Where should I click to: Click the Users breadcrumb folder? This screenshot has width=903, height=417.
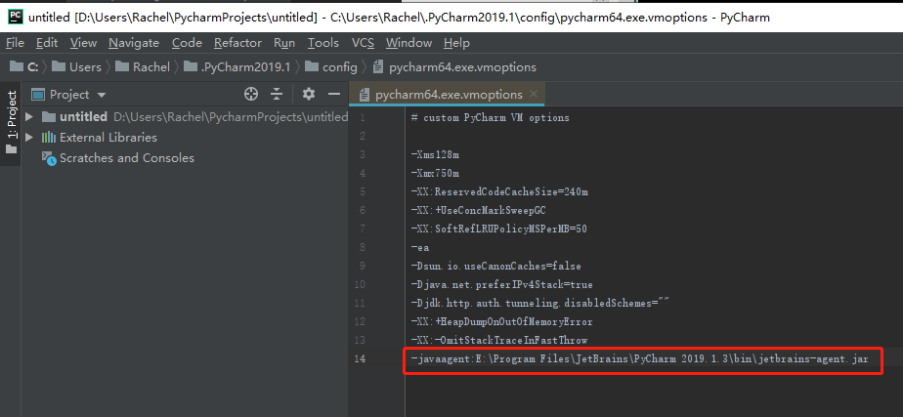tap(76, 67)
